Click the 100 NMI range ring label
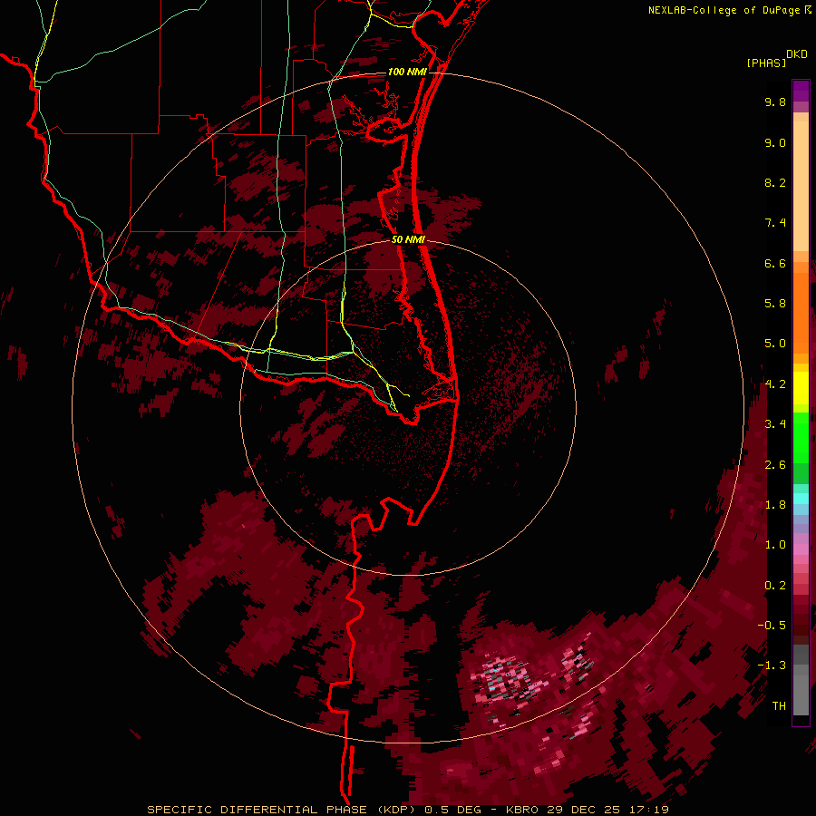This screenshot has height=816, width=816. click(x=407, y=72)
